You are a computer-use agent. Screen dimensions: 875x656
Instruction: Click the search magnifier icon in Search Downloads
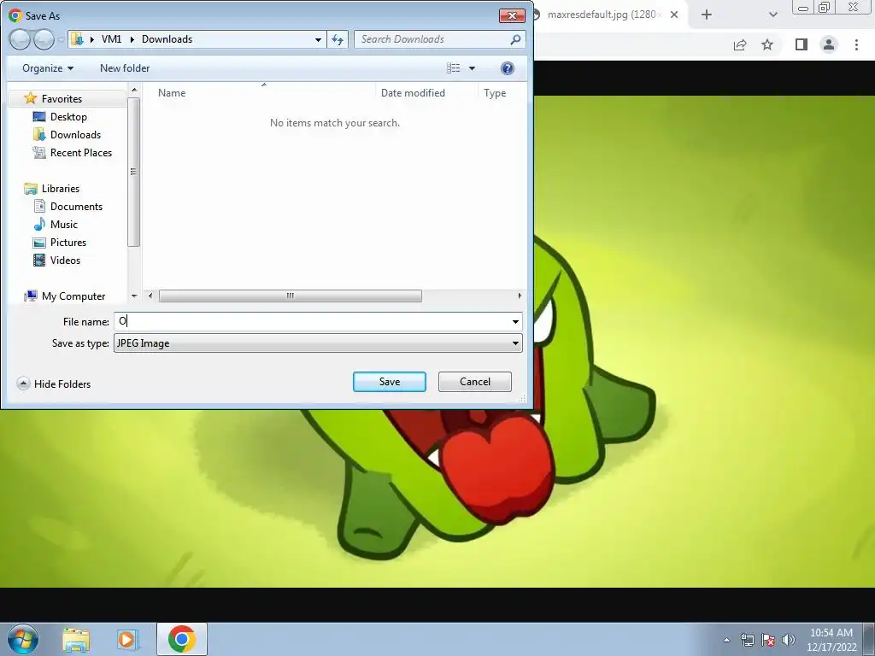click(x=515, y=39)
